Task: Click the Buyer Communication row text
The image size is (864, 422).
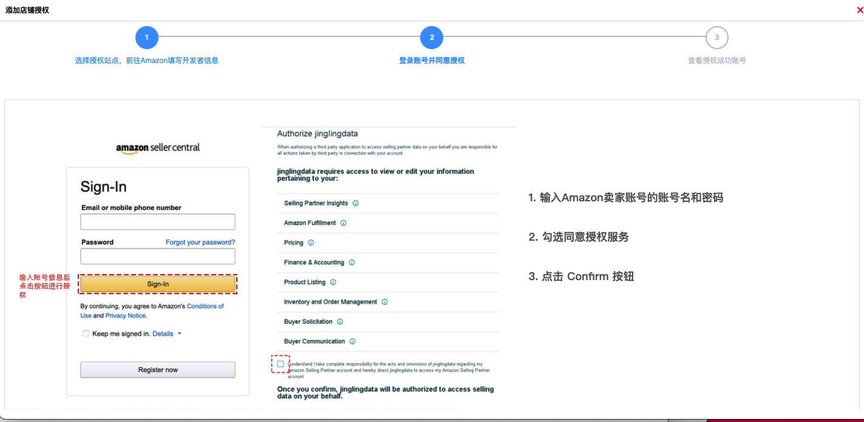Action: [x=315, y=341]
